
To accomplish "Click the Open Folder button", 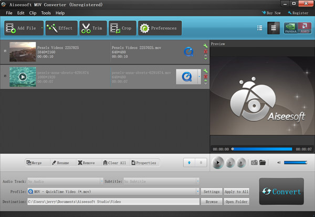I will [x=236, y=202].
